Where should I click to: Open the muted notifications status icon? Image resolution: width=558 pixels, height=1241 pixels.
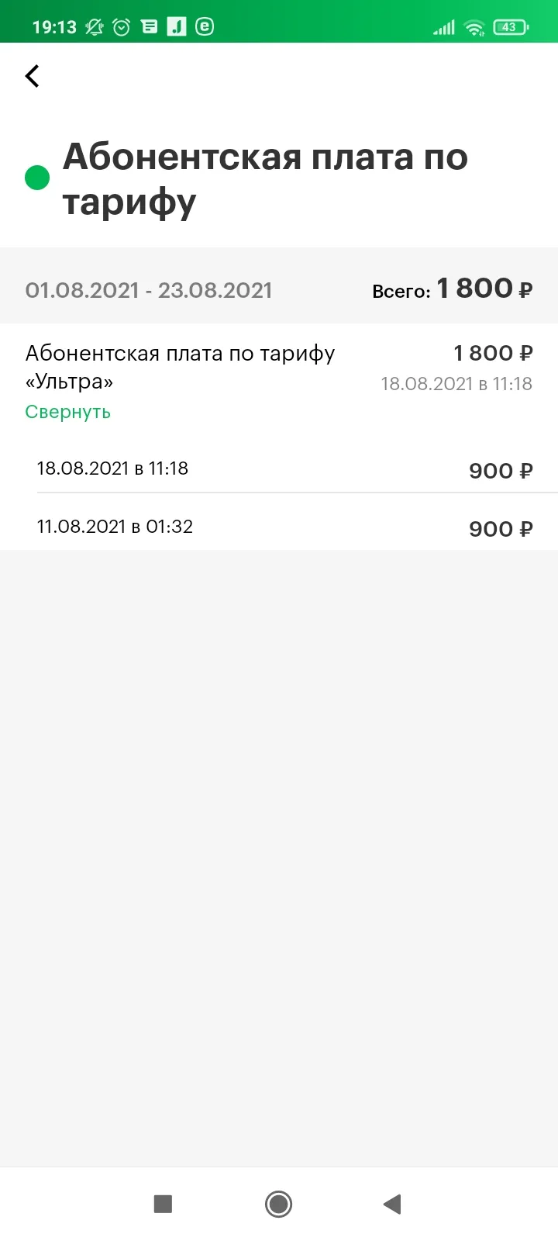(95, 27)
